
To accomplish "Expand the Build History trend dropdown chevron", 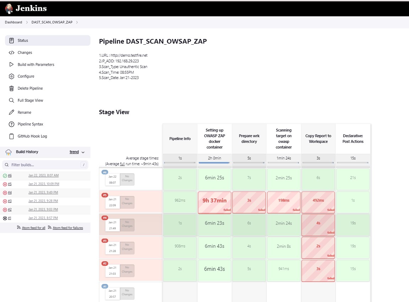I will point(83,152).
